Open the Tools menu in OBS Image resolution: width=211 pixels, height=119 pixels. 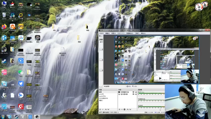(137, 33)
